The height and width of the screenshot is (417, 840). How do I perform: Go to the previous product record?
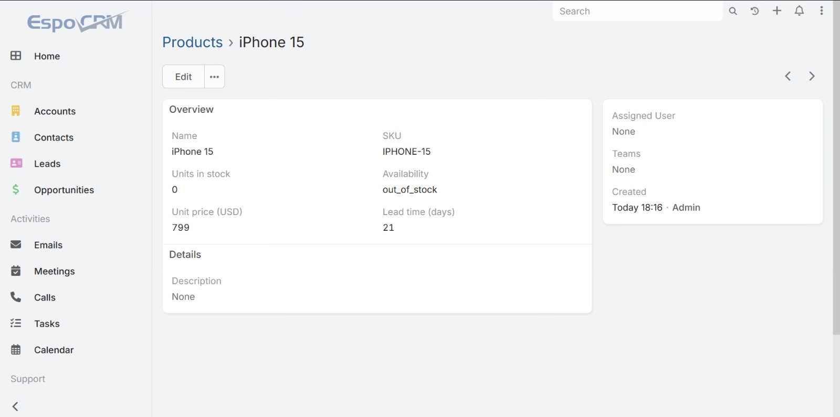click(x=788, y=76)
